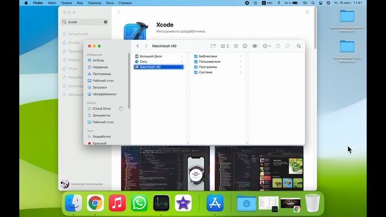The width and height of the screenshot is (386, 217).
Task: Open App Store from the Dock
Action: 215,203
